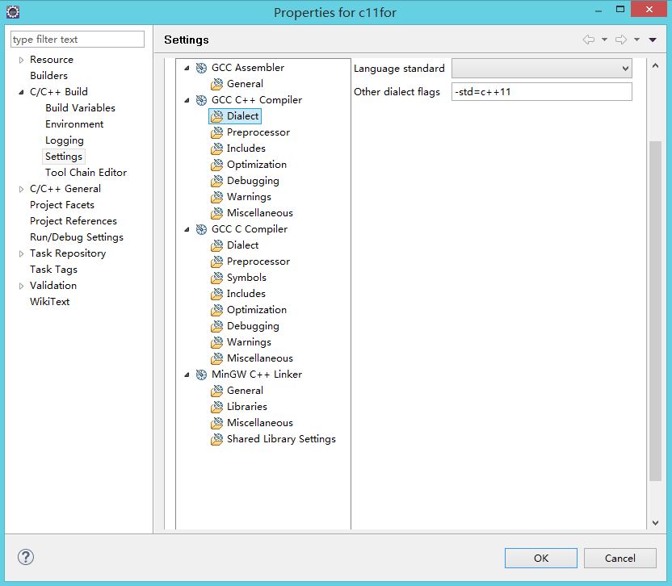The width and height of the screenshot is (672, 586).
Task: Open the Environment page
Action: click(74, 124)
